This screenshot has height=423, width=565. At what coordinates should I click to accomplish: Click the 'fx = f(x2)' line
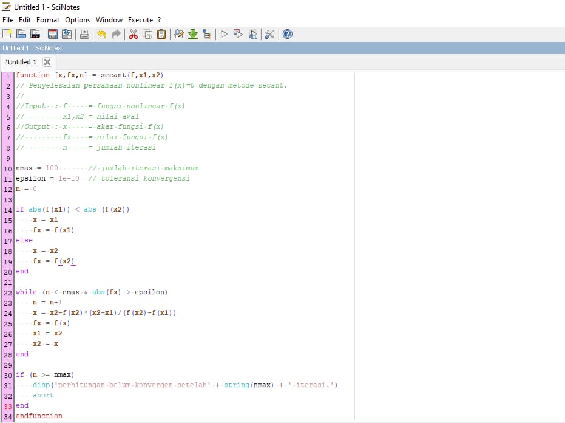point(53,261)
